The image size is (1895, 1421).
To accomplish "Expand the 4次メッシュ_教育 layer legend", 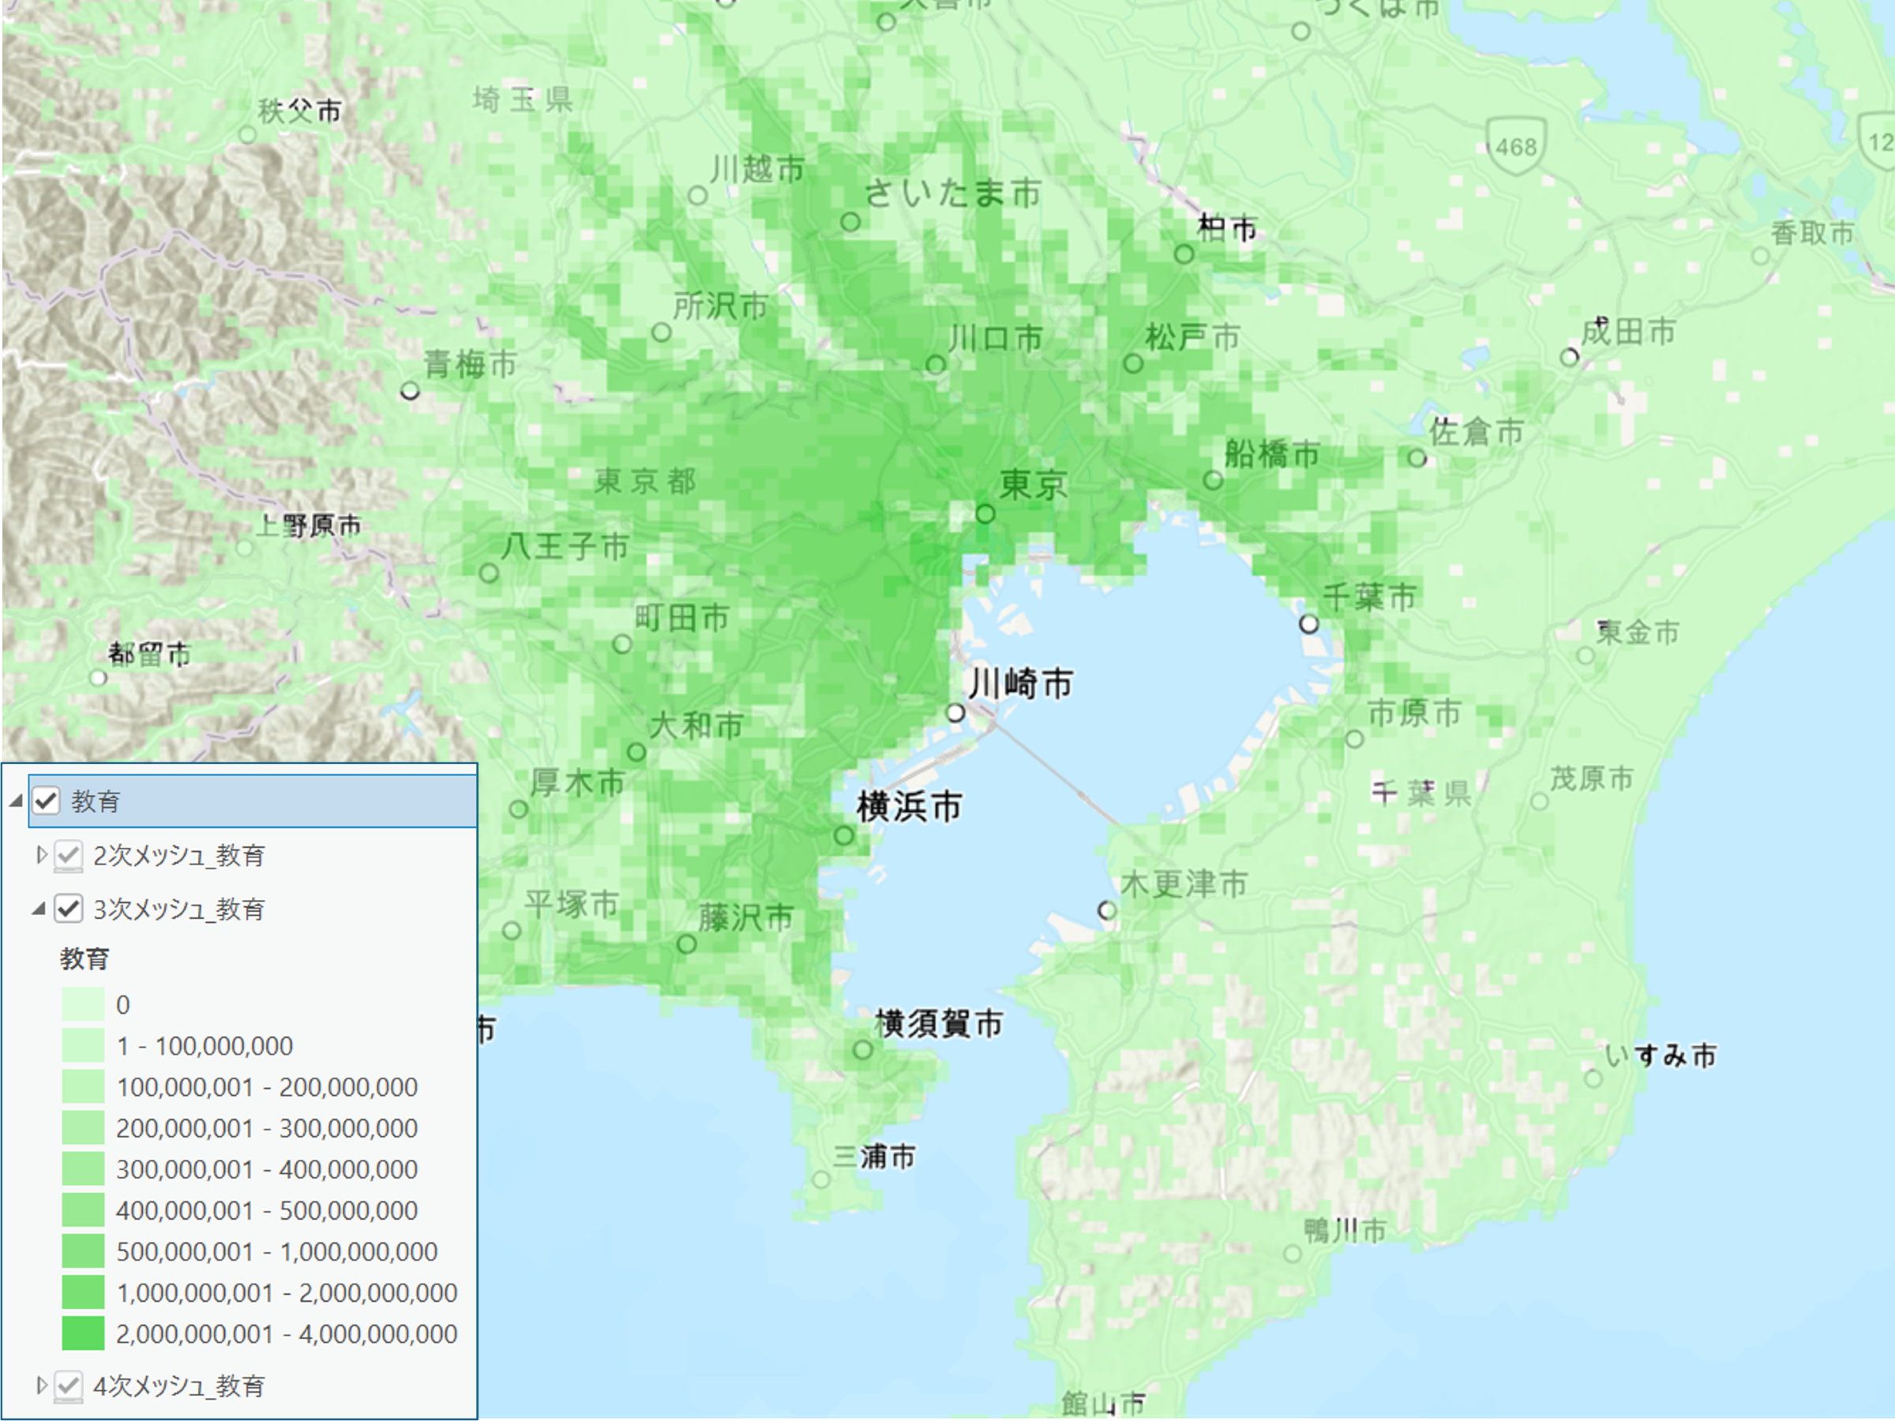I will point(40,1386).
